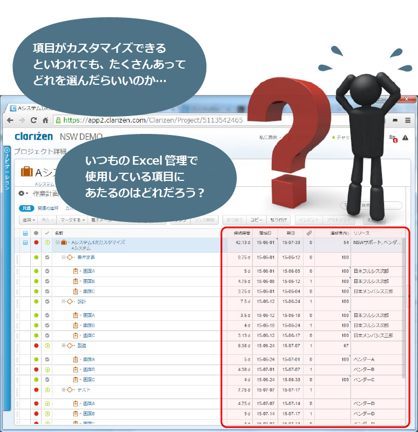Viewport: 418px width, 432px height.
Task: Collapse the 設計 milestone group
Action: [64, 301]
